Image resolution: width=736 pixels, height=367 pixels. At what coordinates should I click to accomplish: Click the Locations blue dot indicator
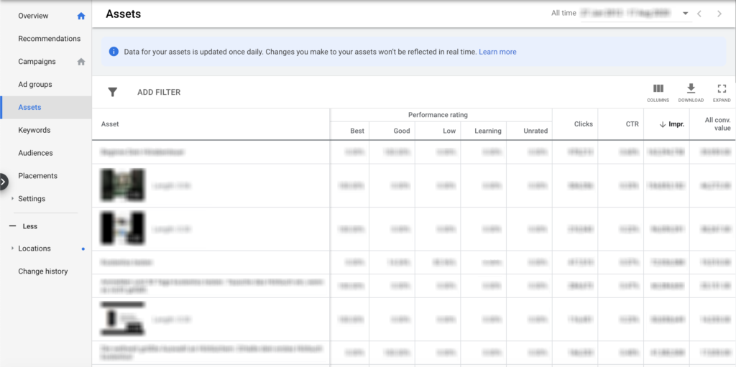(x=83, y=248)
